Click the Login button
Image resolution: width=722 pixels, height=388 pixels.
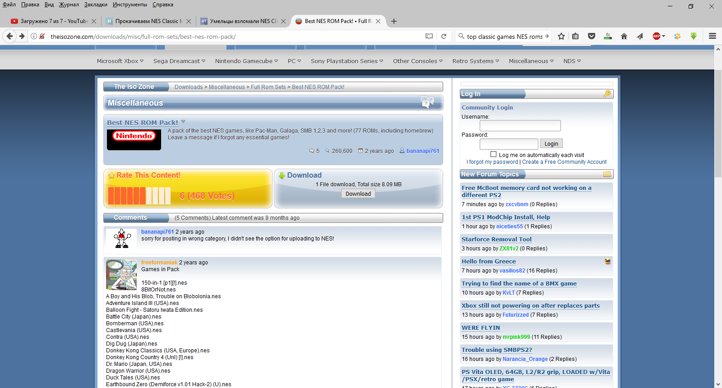pos(551,143)
